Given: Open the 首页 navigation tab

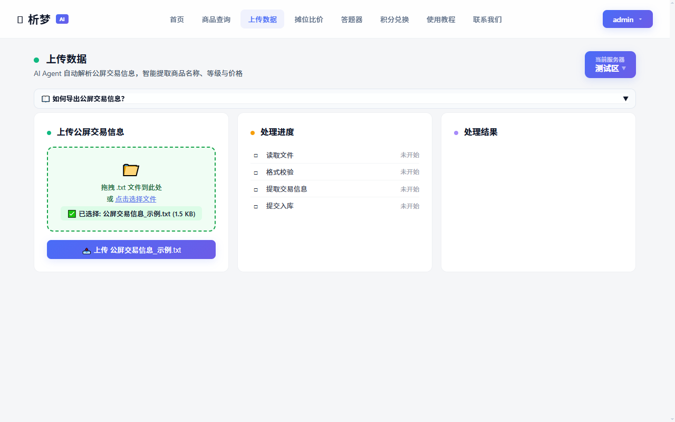Looking at the screenshot, I should click(x=177, y=20).
